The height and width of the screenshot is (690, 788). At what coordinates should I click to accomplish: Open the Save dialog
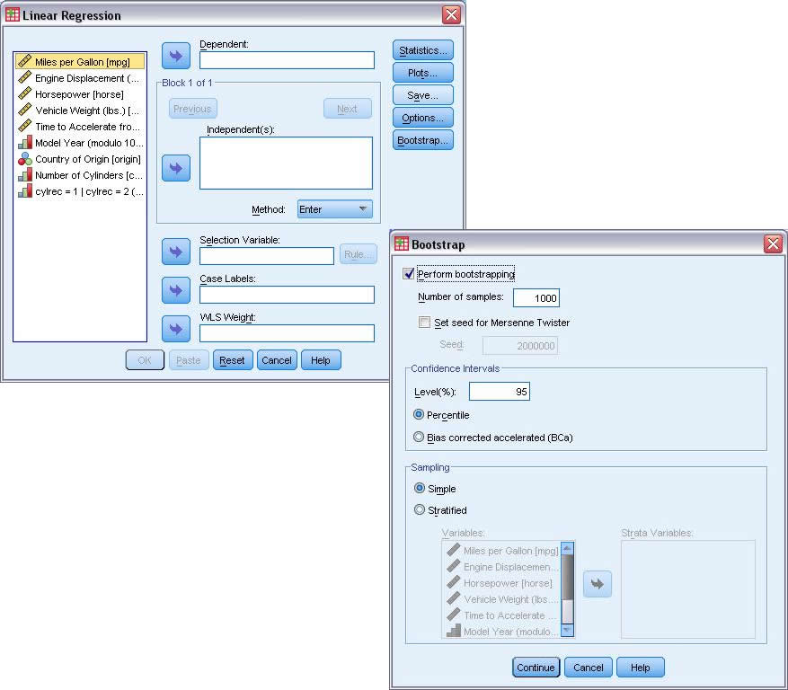[422, 95]
